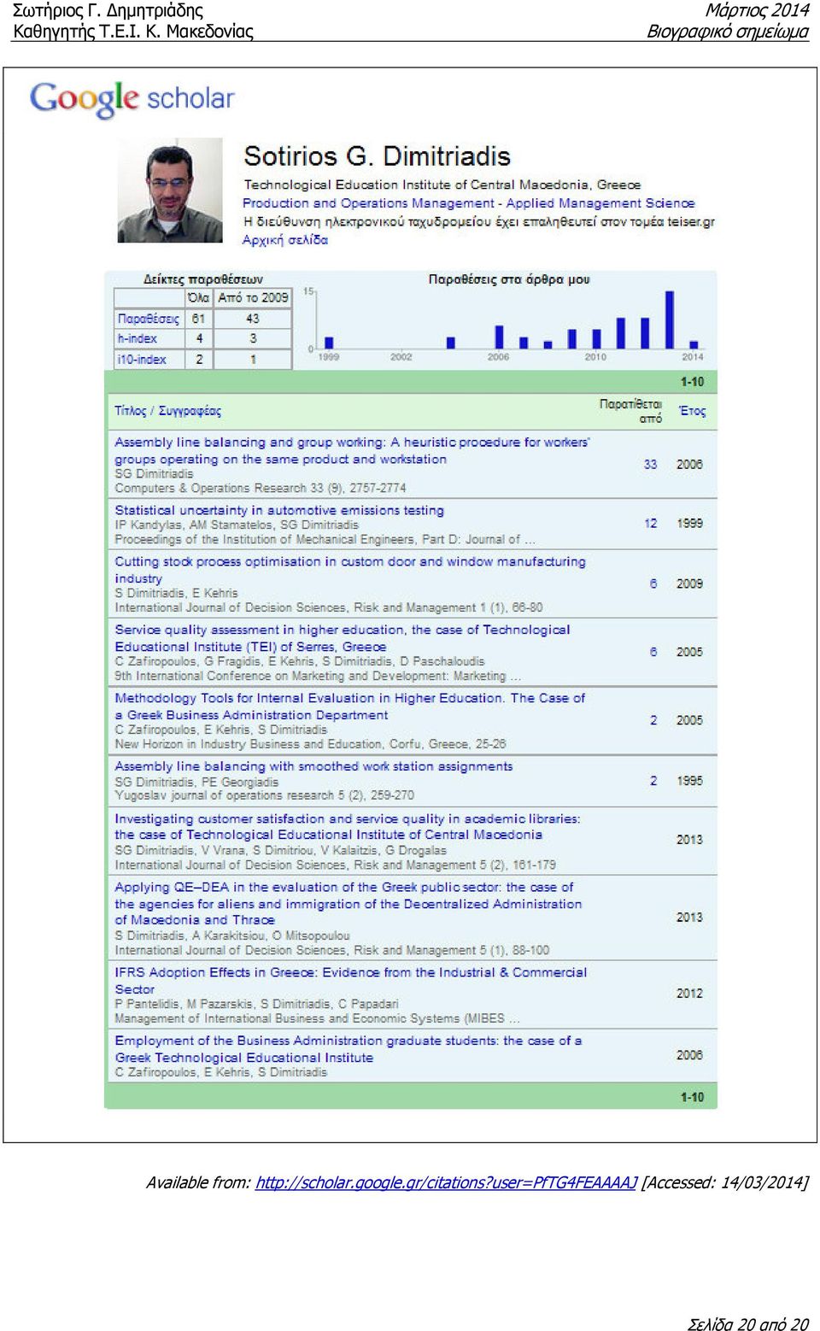
Task: Select Technological Education Institute of Central Macedonia text
Action: (442, 185)
